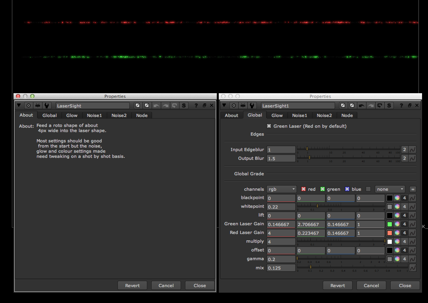Disable the Green Laser checkbox

click(269, 126)
